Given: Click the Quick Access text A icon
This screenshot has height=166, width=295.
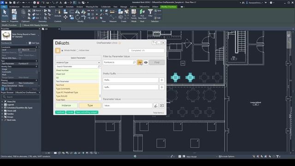Looking at the screenshot, I should coord(60,3).
